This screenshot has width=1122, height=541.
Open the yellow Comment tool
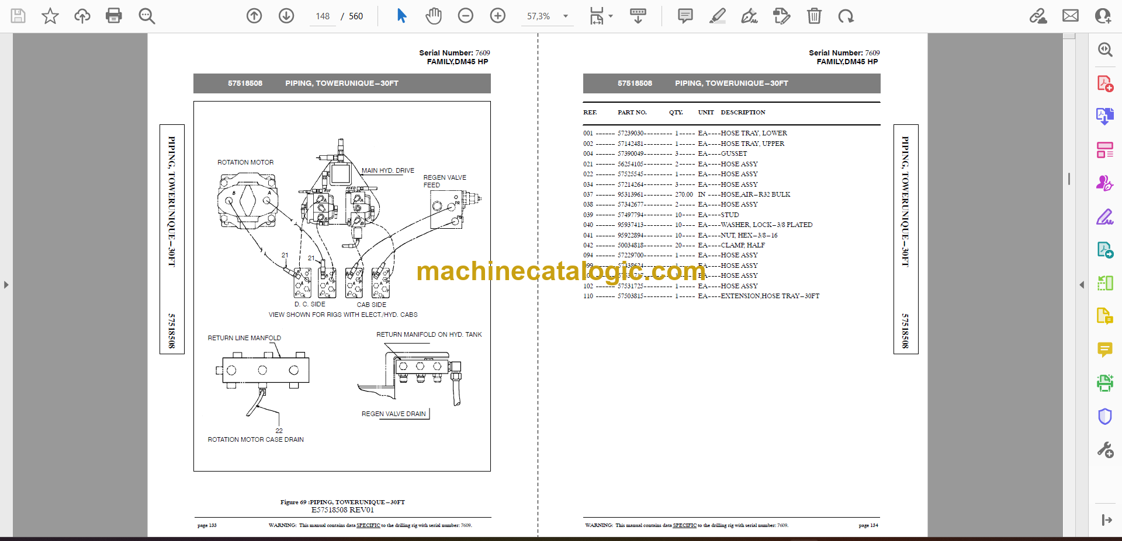(x=1105, y=350)
